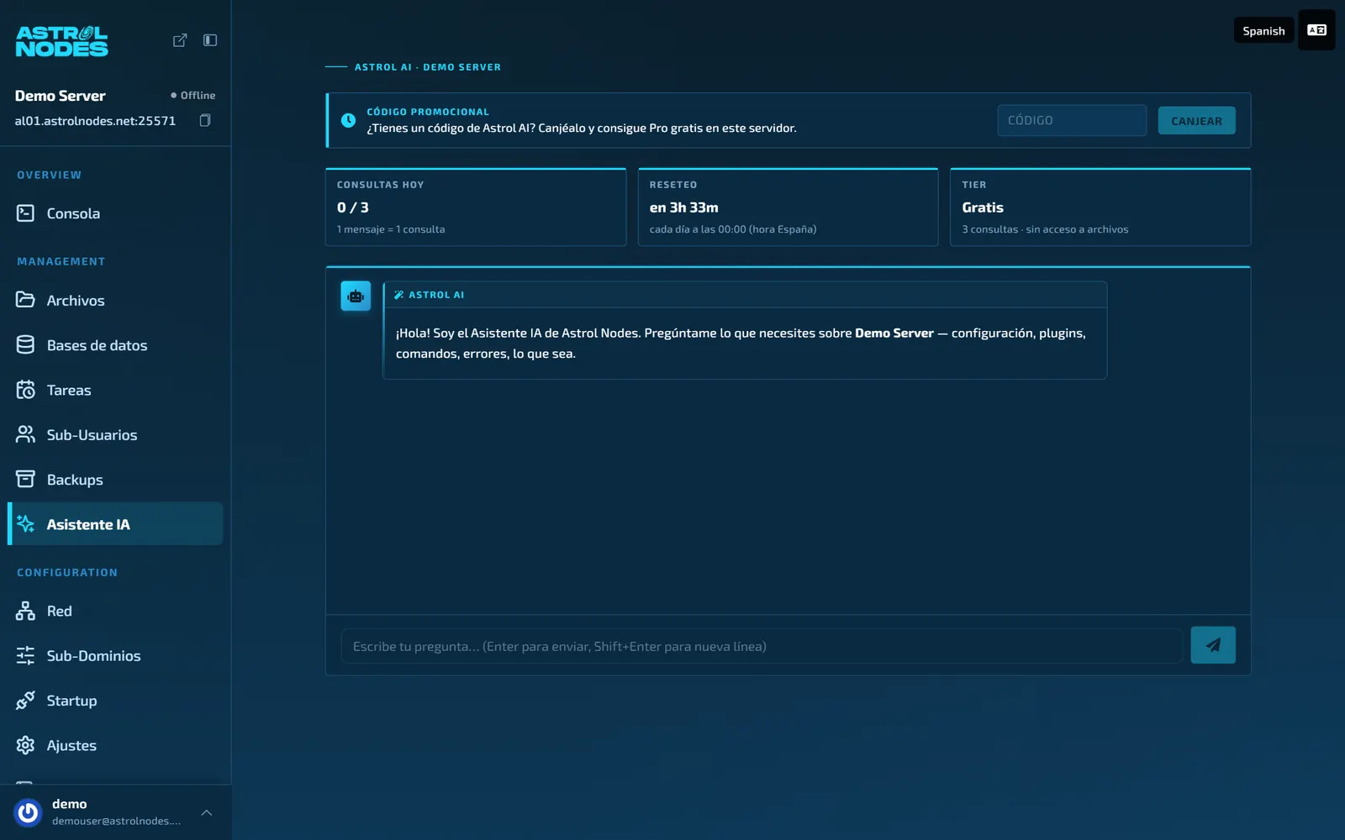This screenshot has width=1345, height=840.
Task: Click the clock icon in the promo banner
Action: pos(348,120)
